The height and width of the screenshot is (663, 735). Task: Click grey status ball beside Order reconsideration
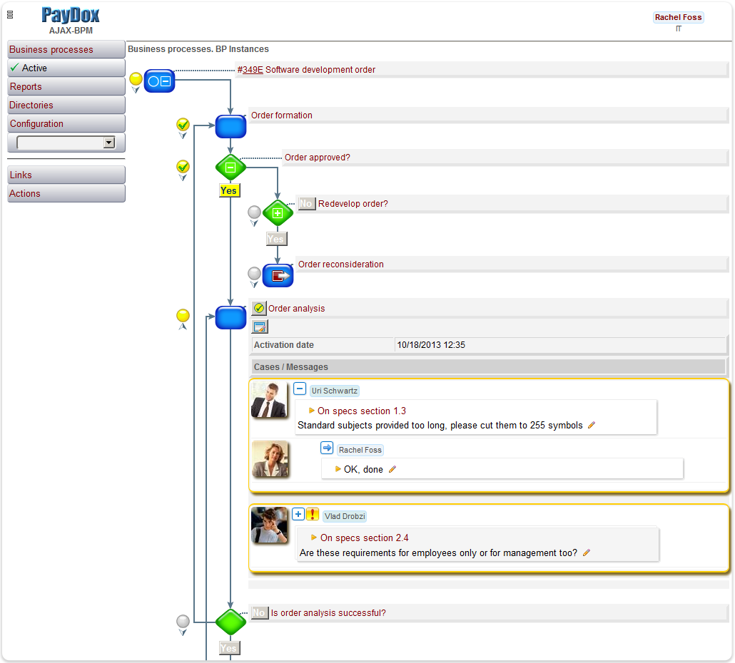point(254,273)
